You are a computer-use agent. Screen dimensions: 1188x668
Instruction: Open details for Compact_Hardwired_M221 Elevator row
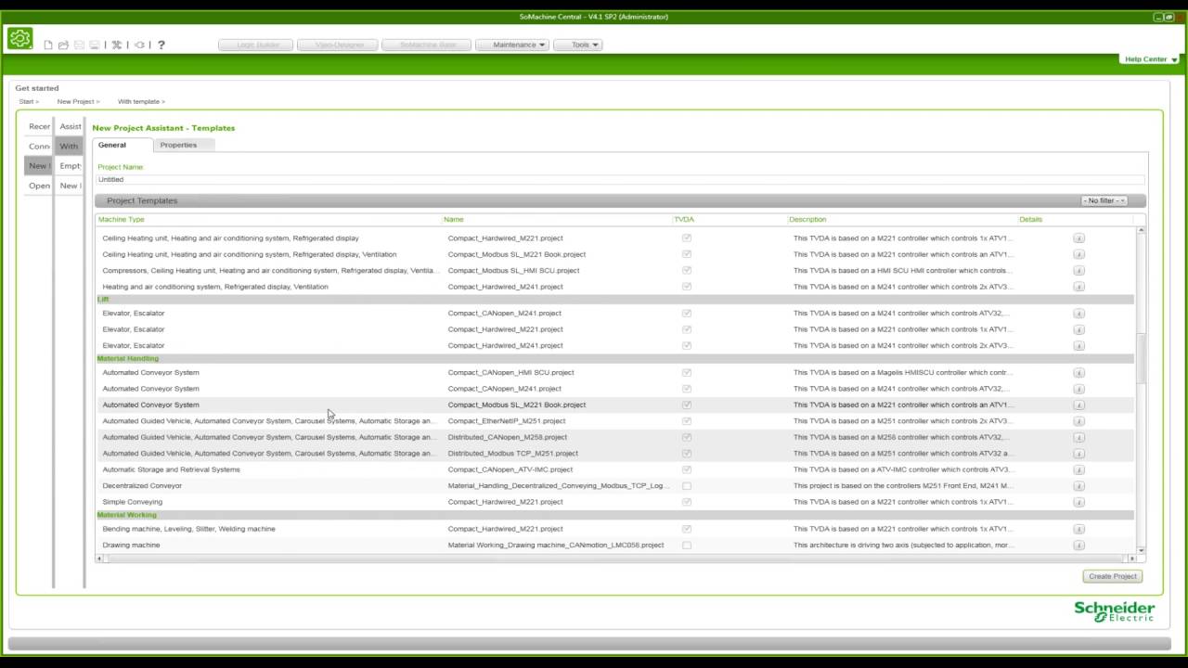pyautogui.click(x=1078, y=329)
